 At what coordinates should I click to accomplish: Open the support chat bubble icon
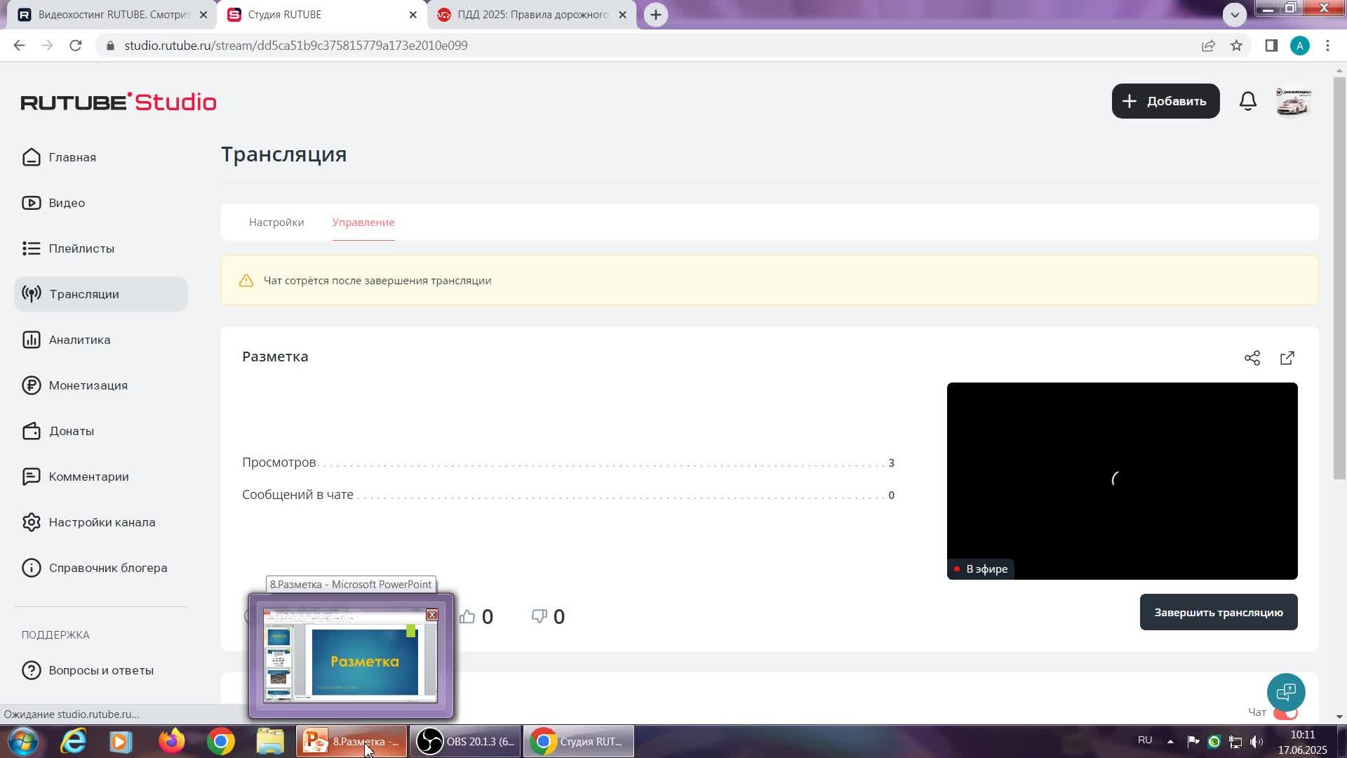point(1285,692)
